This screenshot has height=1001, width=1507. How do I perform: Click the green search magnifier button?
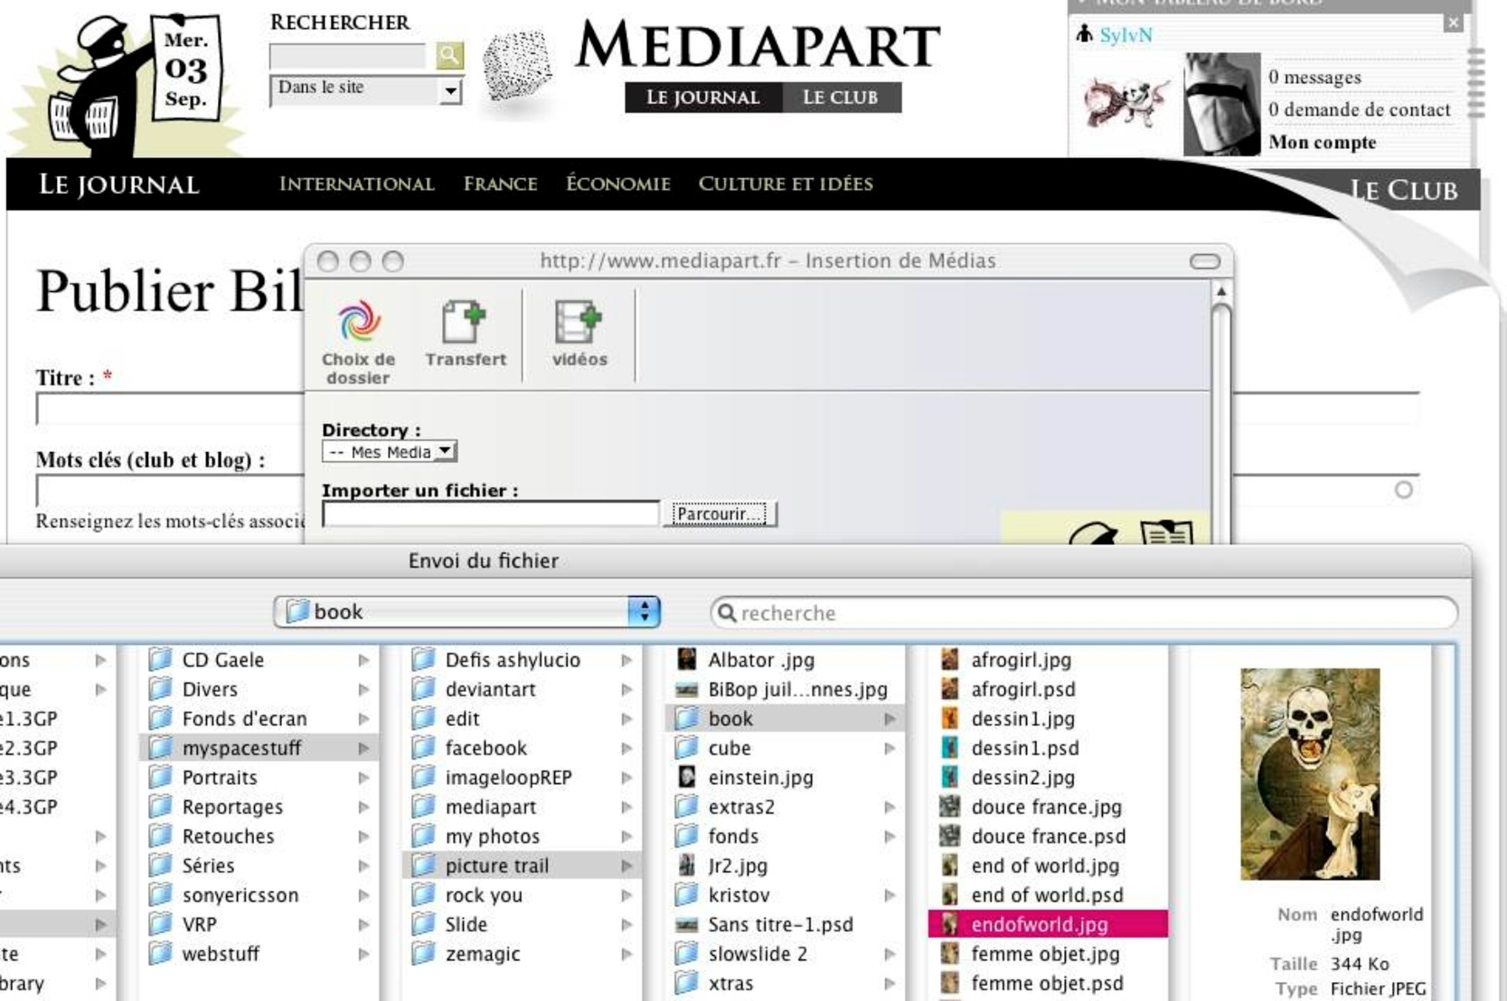[449, 55]
